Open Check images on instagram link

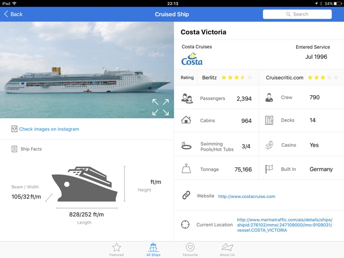(x=49, y=129)
